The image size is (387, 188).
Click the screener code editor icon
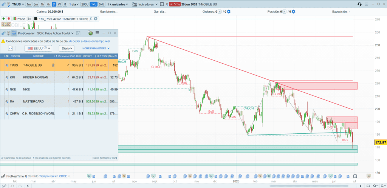point(10,48)
